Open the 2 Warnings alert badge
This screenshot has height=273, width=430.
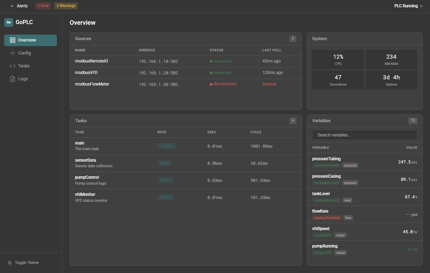[66, 6]
